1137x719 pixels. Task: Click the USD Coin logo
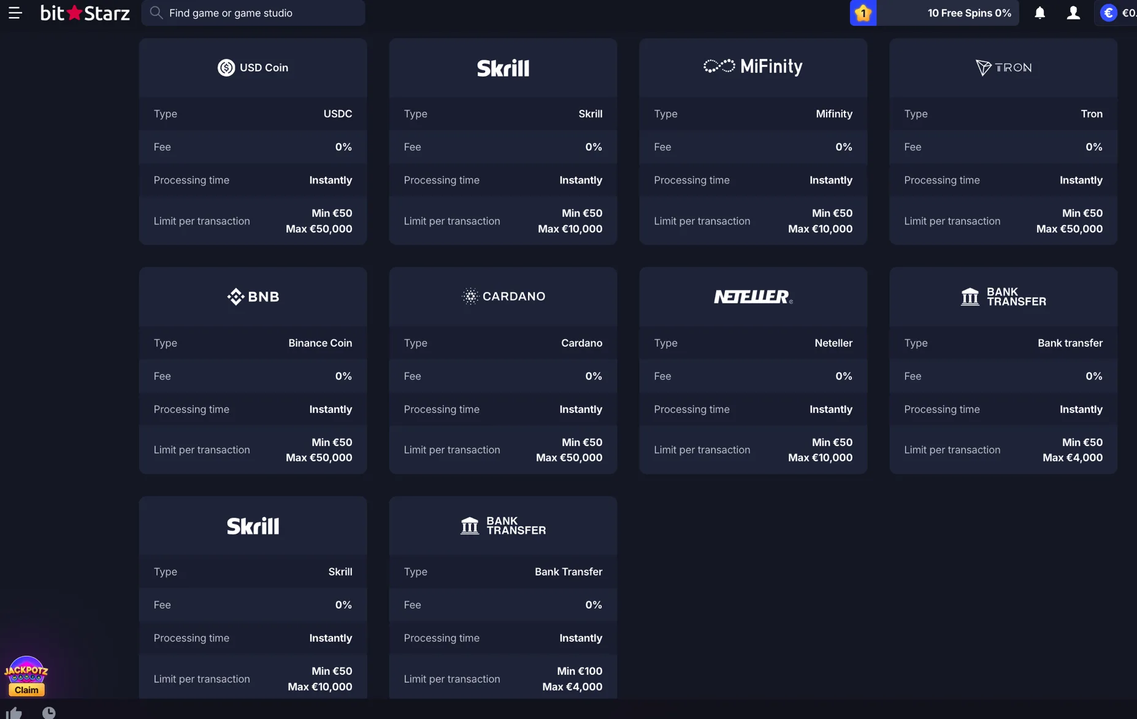(253, 67)
